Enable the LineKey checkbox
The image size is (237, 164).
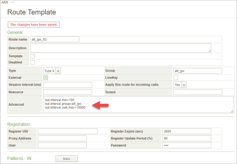click(176, 78)
